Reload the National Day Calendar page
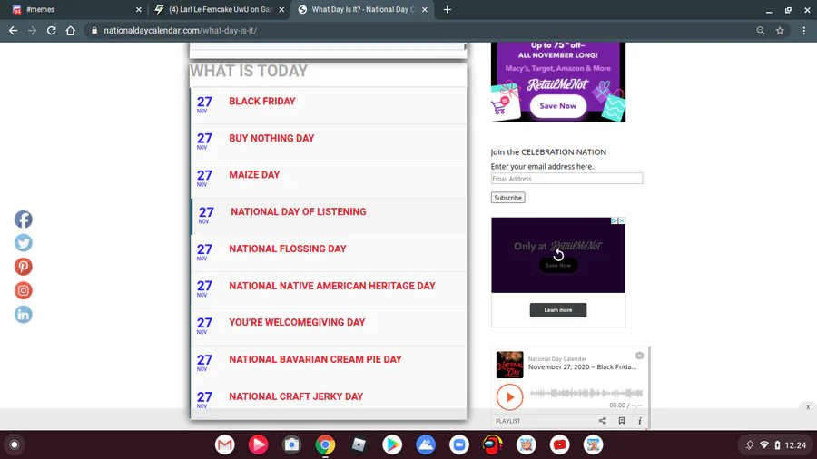The height and width of the screenshot is (459, 817). coord(51,31)
